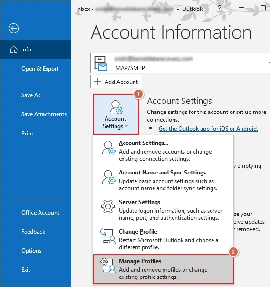Viewport: 270px width, 287px height.
Task: Open the Open & Export tab
Action: (x=36, y=69)
